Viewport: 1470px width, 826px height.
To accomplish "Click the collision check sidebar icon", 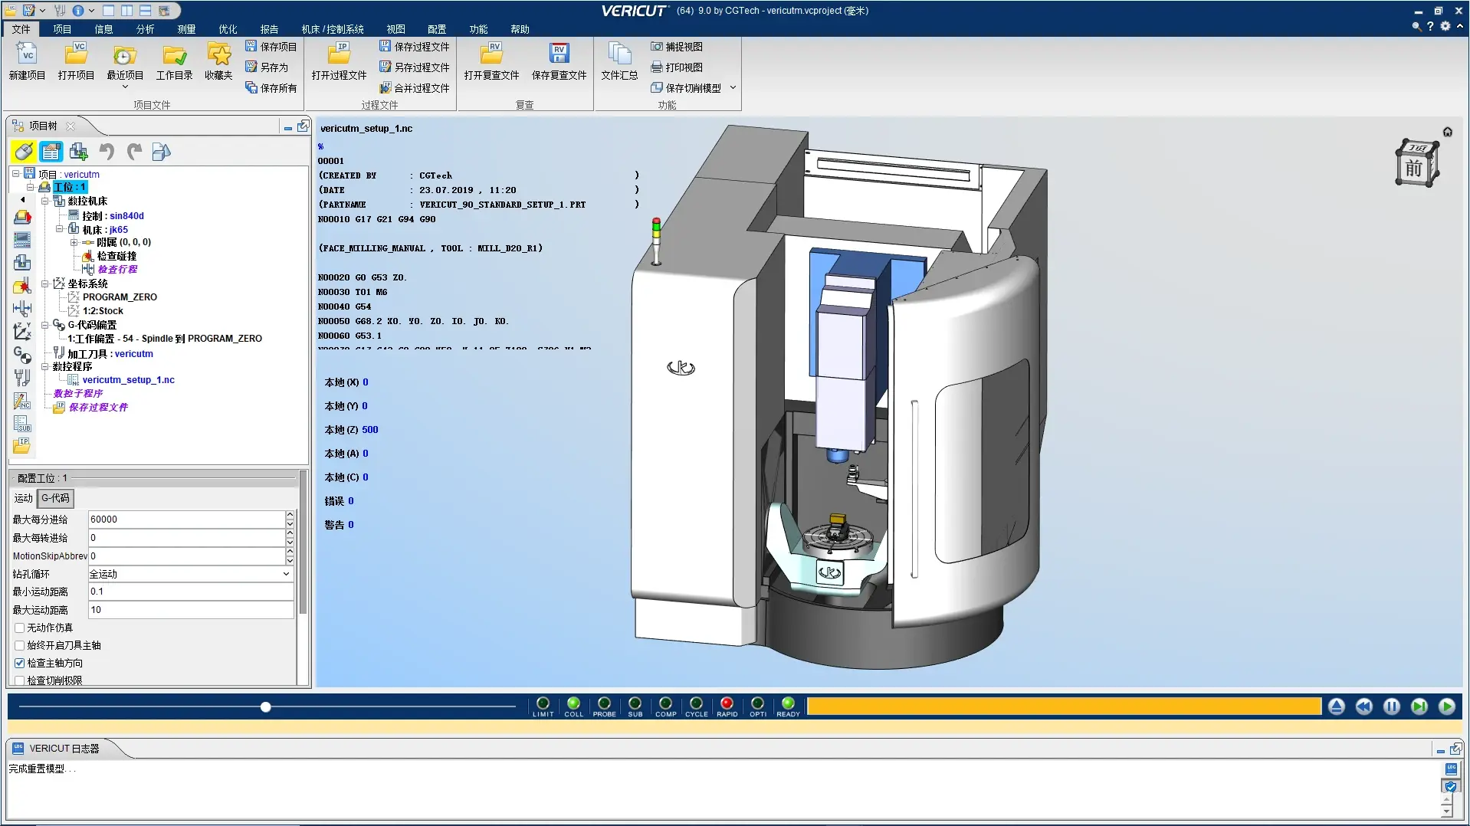I will [x=22, y=286].
